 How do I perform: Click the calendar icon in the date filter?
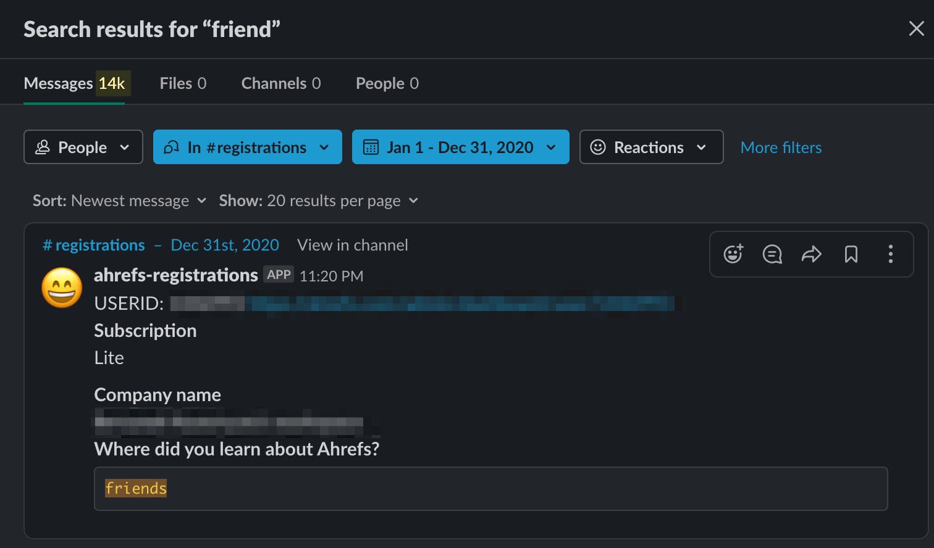click(371, 147)
